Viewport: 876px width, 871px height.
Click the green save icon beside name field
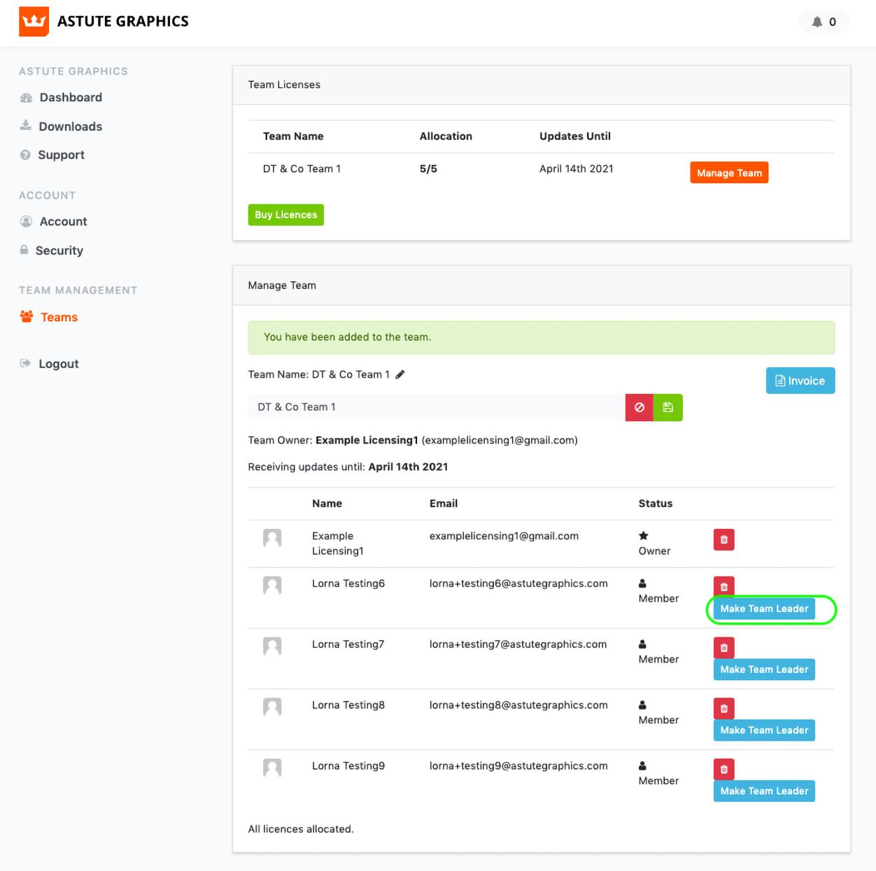(668, 407)
